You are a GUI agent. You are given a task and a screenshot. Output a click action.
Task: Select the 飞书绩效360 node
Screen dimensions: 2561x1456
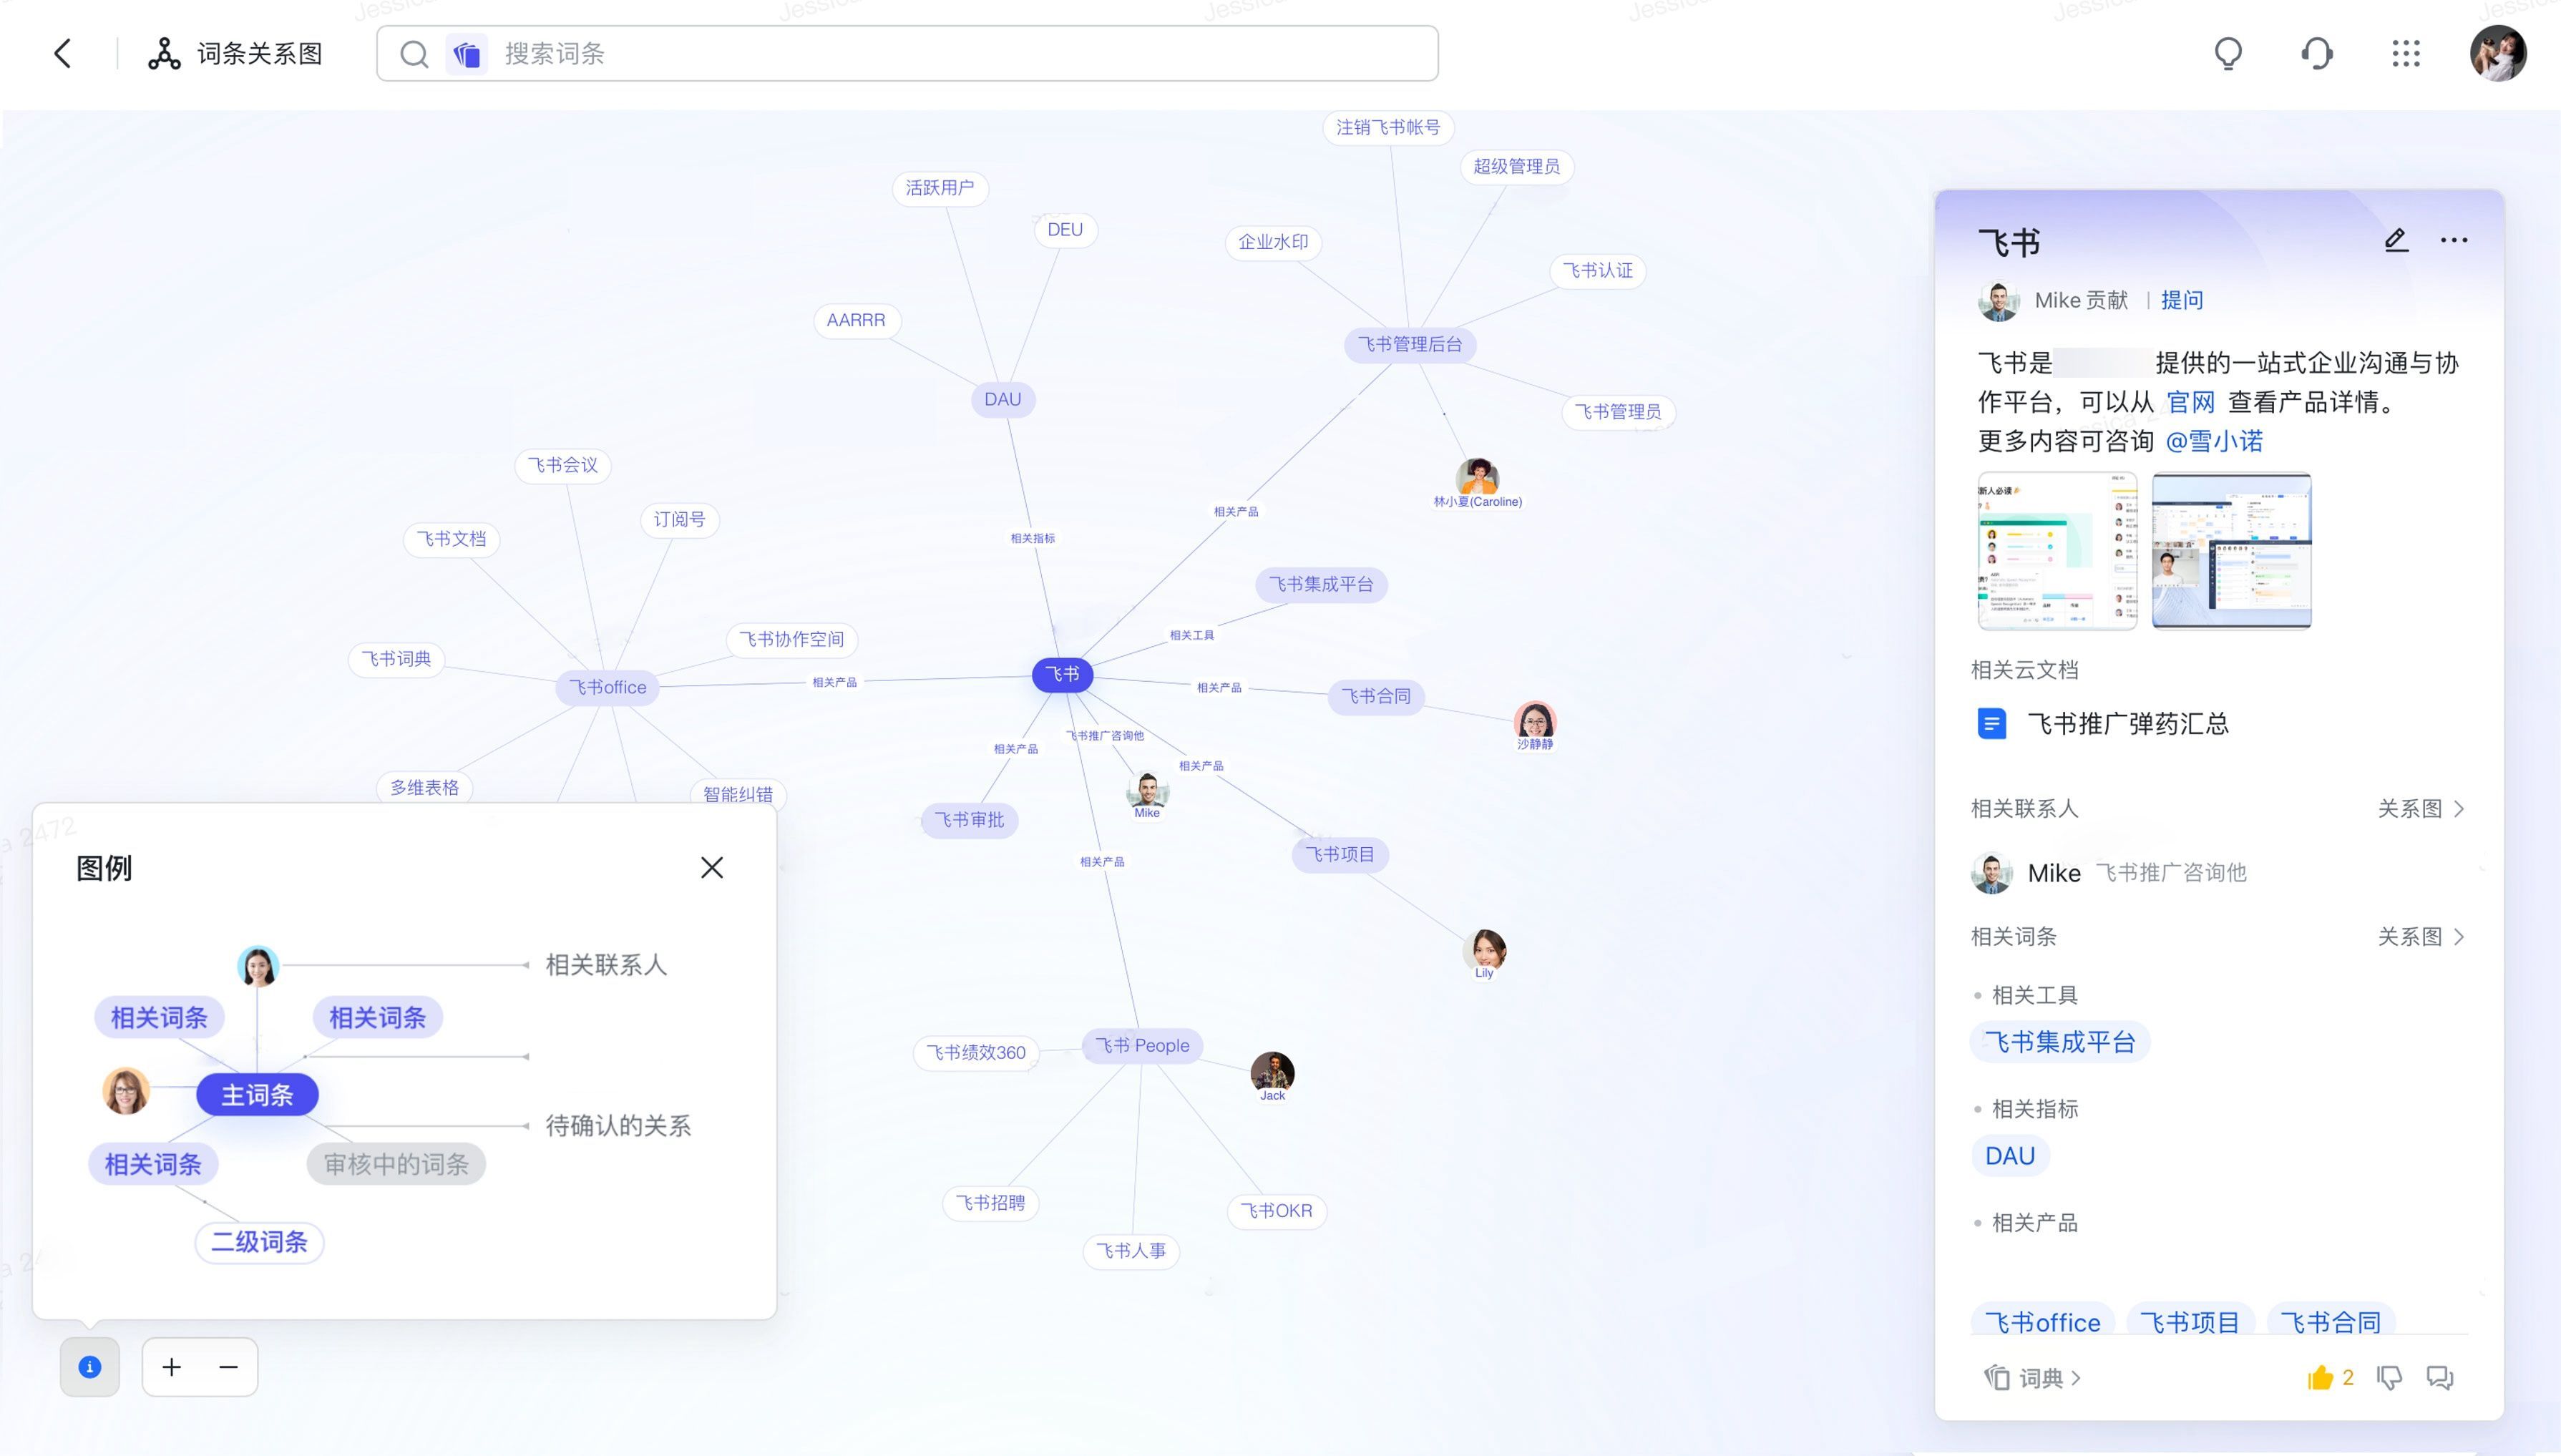click(x=976, y=1052)
